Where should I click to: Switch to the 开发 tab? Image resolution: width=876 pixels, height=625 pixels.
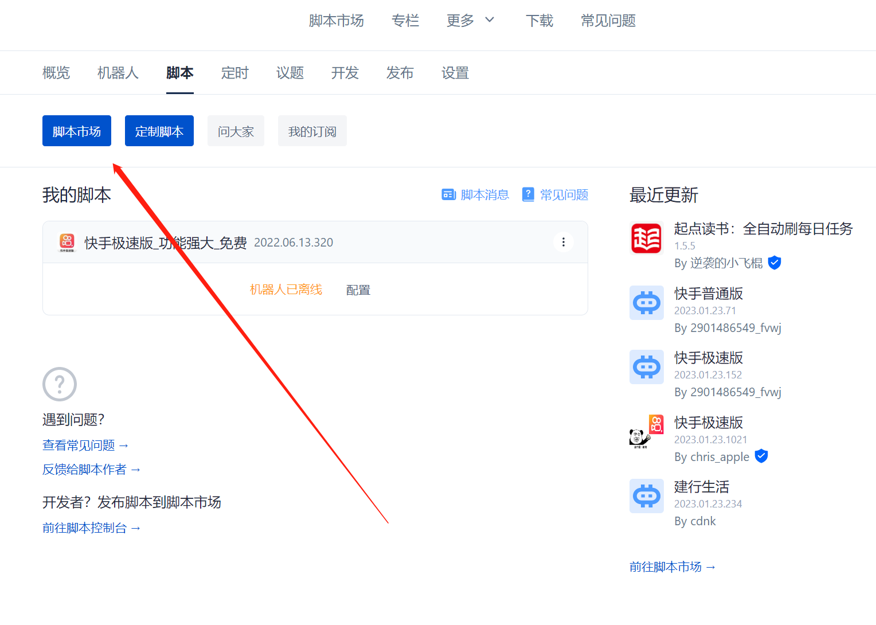tap(345, 73)
